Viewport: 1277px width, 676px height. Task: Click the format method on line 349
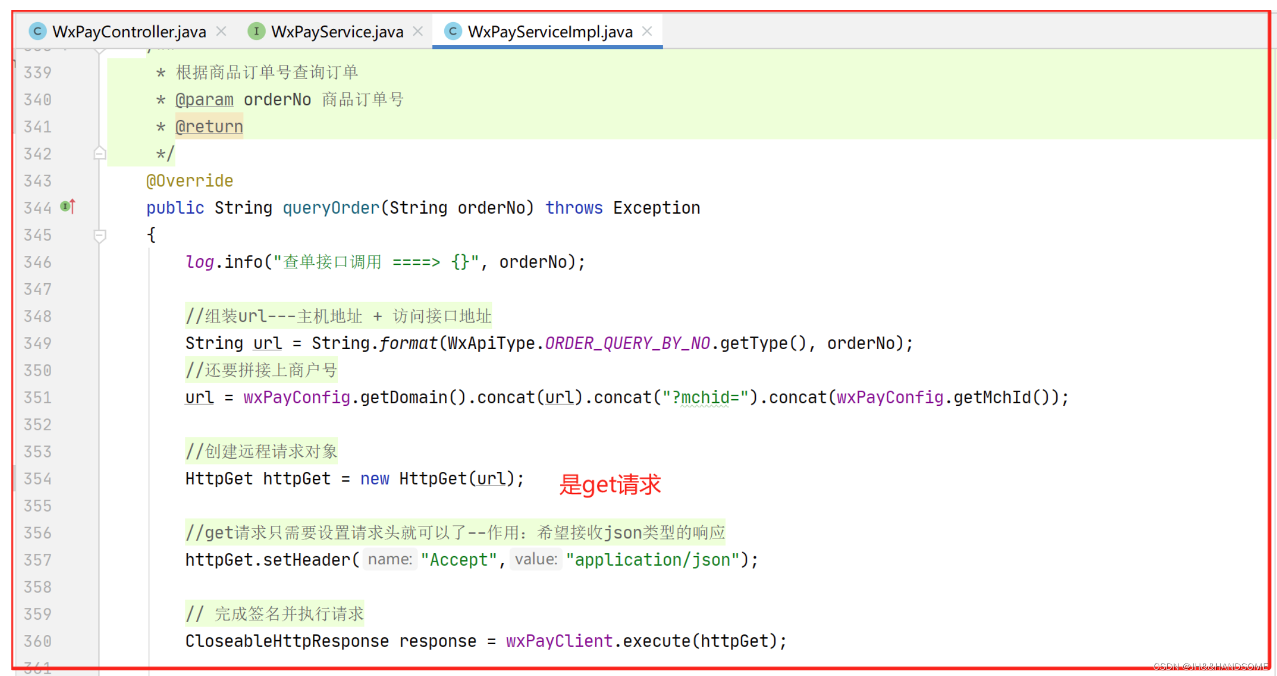tap(408, 343)
